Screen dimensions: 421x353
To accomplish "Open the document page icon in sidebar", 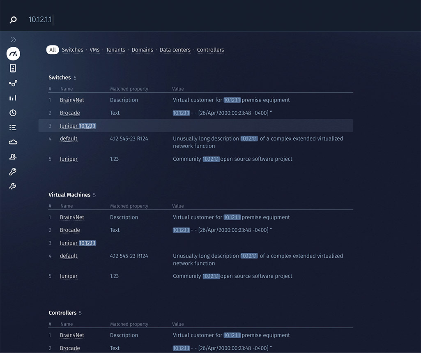I will [x=13, y=68].
